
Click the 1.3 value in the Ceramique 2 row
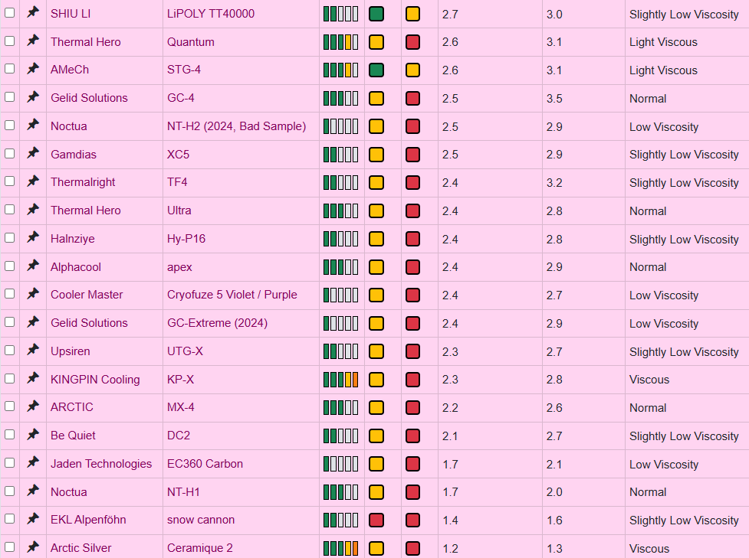(554, 549)
